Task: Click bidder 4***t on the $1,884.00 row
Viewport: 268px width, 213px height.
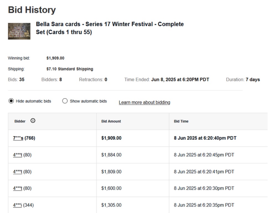Action: 17,155
